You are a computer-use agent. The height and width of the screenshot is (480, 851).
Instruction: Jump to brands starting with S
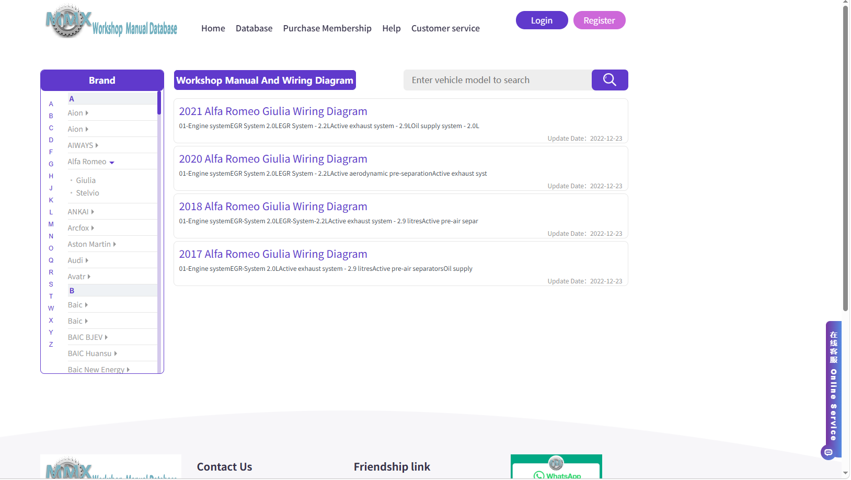(51, 284)
